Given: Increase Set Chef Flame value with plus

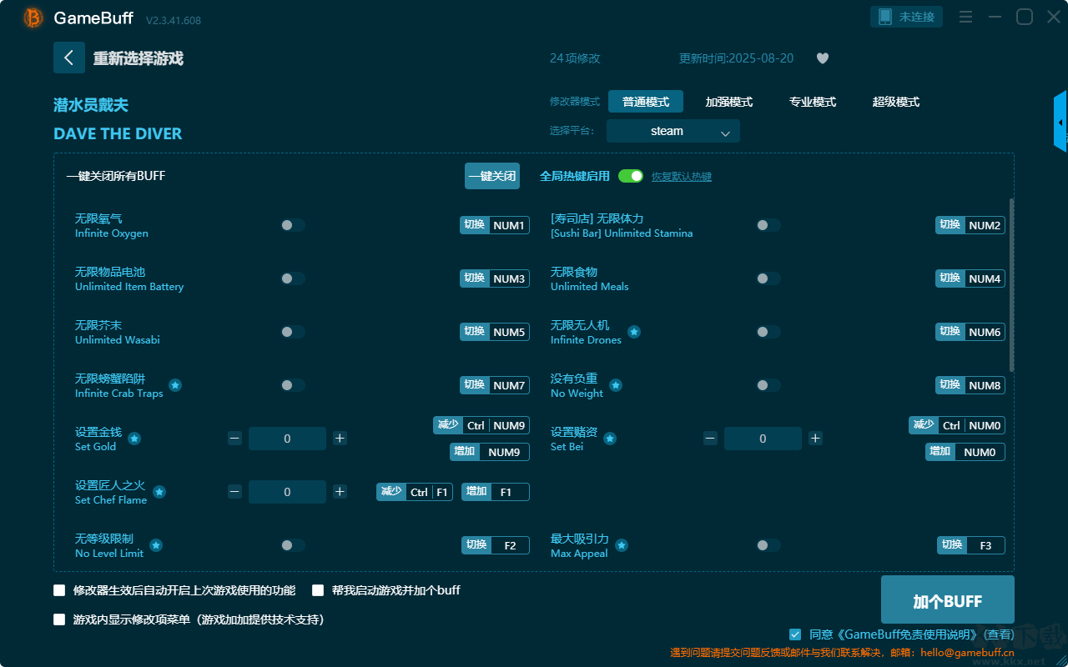Looking at the screenshot, I should 340,492.
